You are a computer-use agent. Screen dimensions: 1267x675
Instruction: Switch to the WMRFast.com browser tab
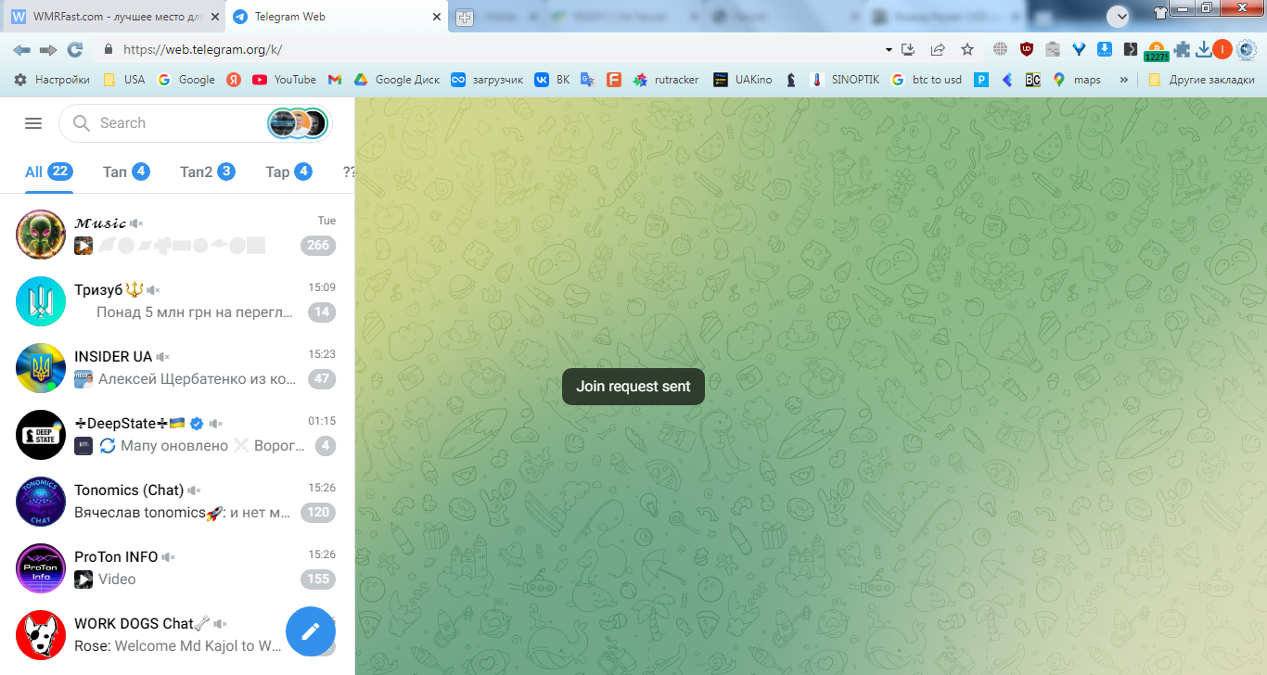click(115, 17)
